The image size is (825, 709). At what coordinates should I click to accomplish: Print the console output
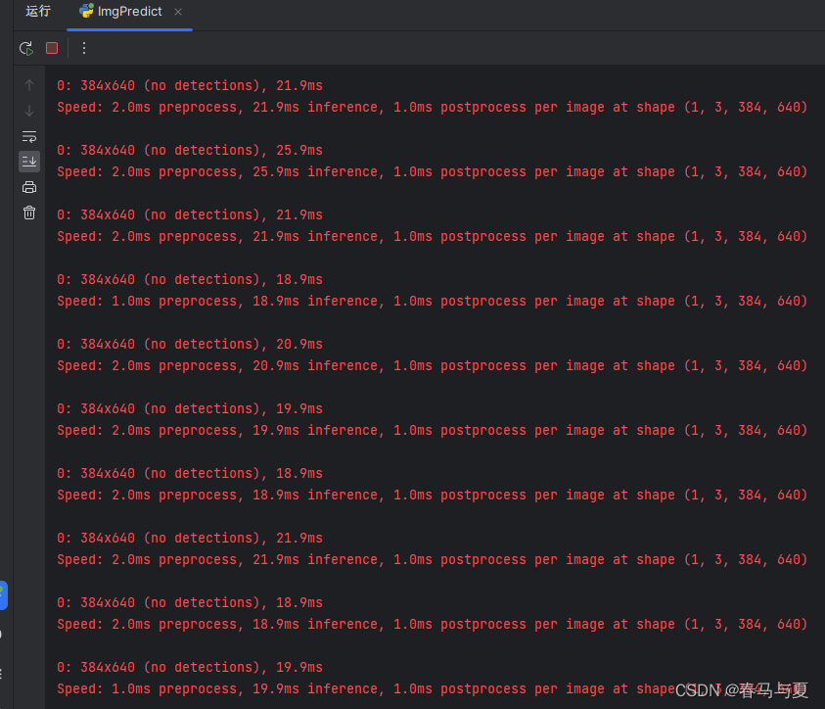(29, 187)
